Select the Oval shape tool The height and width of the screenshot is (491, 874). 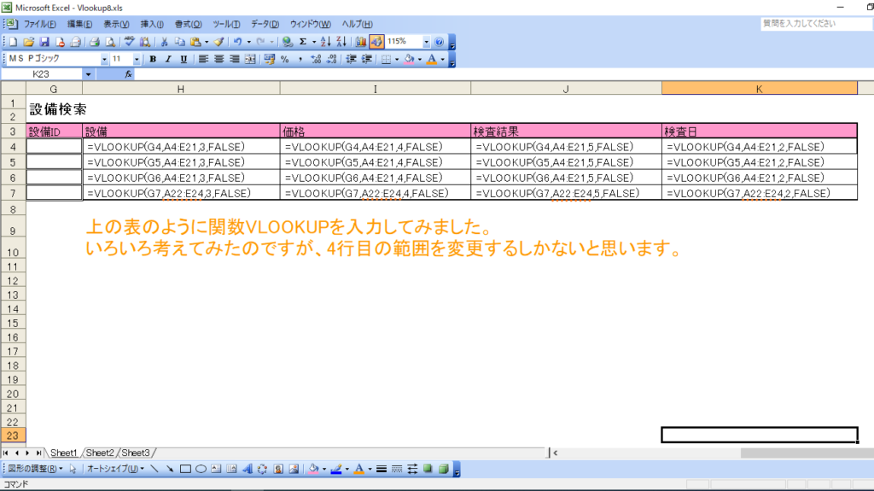pos(201,469)
